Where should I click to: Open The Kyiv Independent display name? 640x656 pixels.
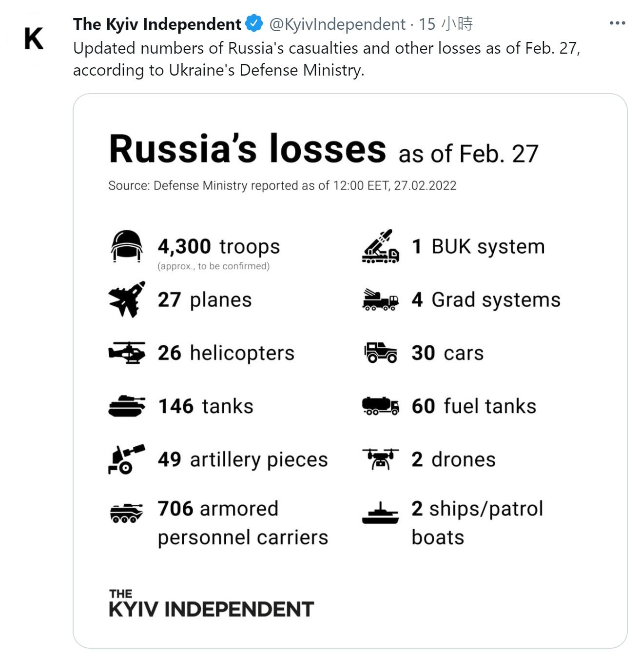point(157,24)
